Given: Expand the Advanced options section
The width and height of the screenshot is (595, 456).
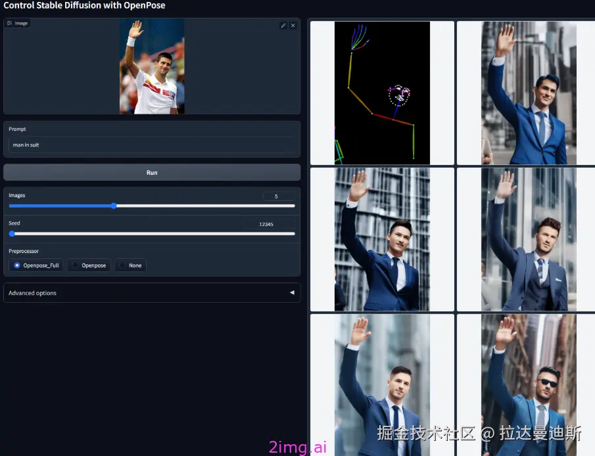Looking at the screenshot, I should (x=32, y=293).
